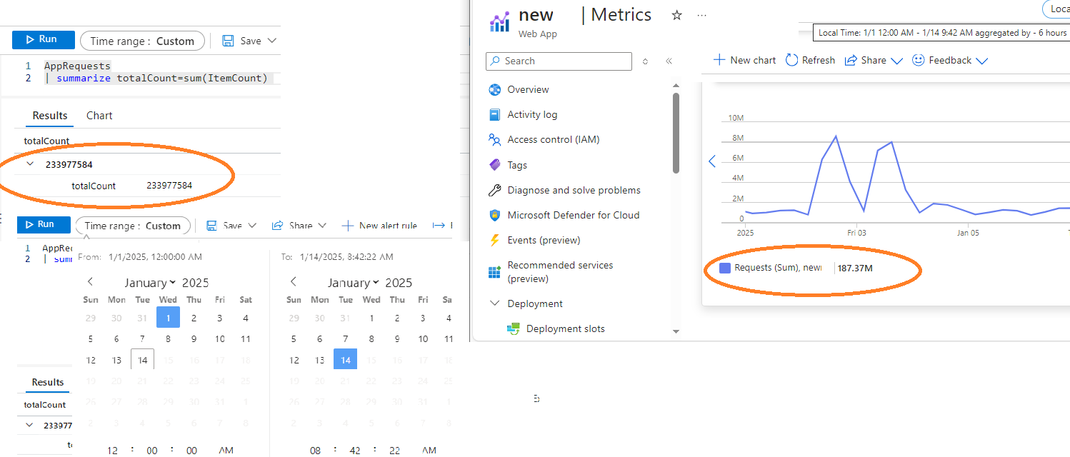Viewport: 1070px width, 457px height.
Task: Switch to the Chart tab
Action: 99,116
